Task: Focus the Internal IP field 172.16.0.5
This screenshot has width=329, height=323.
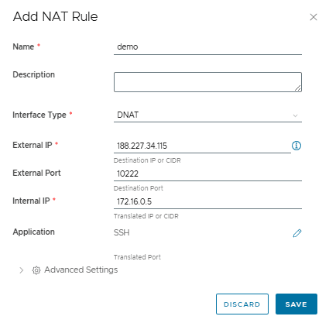Action: [x=207, y=201]
